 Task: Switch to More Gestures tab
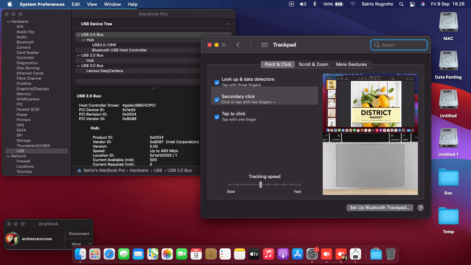point(351,64)
